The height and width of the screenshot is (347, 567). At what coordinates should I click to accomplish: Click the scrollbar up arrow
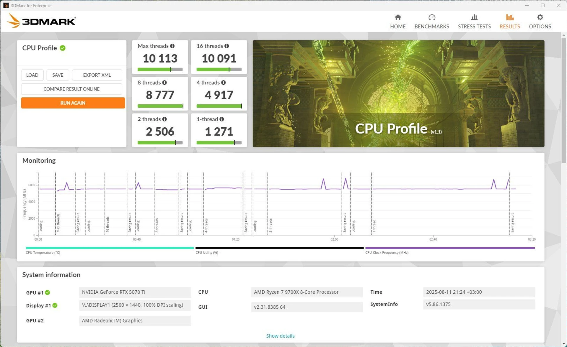click(564, 35)
